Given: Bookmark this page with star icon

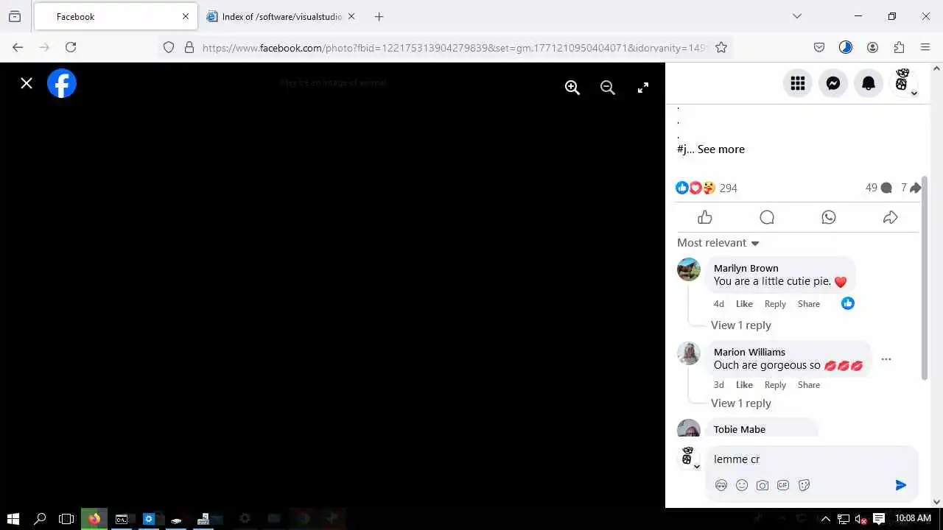Looking at the screenshot, I should (721, 47).
